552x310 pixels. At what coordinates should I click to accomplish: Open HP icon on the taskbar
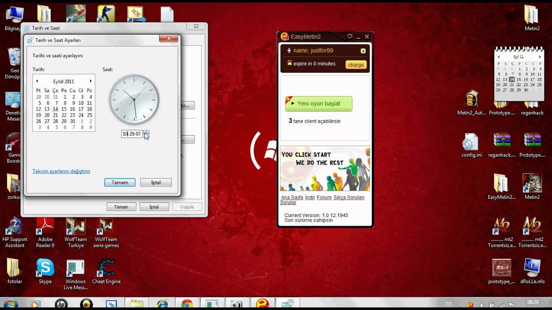click(x=62, y=304)
